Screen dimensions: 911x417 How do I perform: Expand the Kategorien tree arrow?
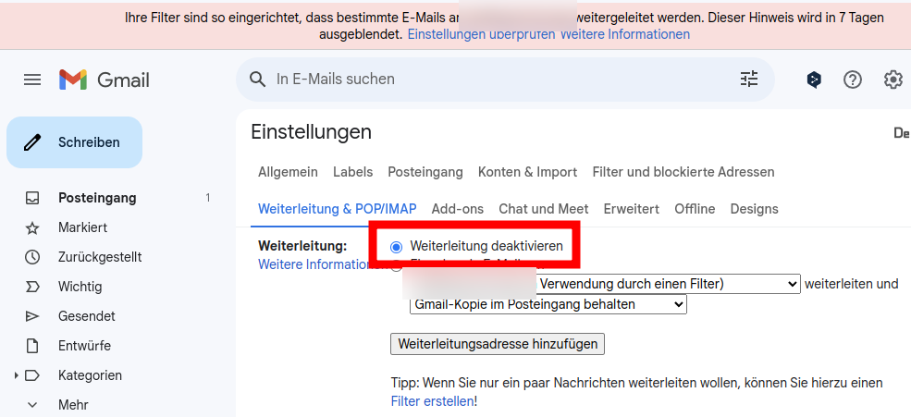point(17,375)
